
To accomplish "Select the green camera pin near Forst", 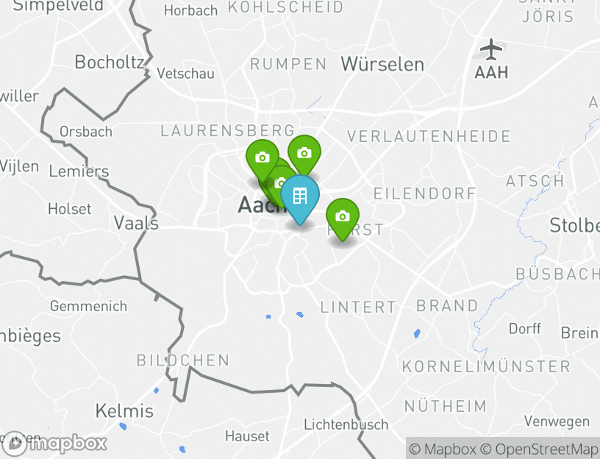I will pos(343,219).
